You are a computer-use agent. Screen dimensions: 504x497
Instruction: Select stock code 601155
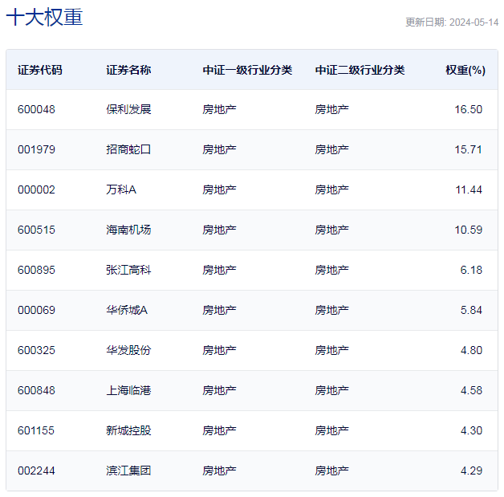point(36,431)
